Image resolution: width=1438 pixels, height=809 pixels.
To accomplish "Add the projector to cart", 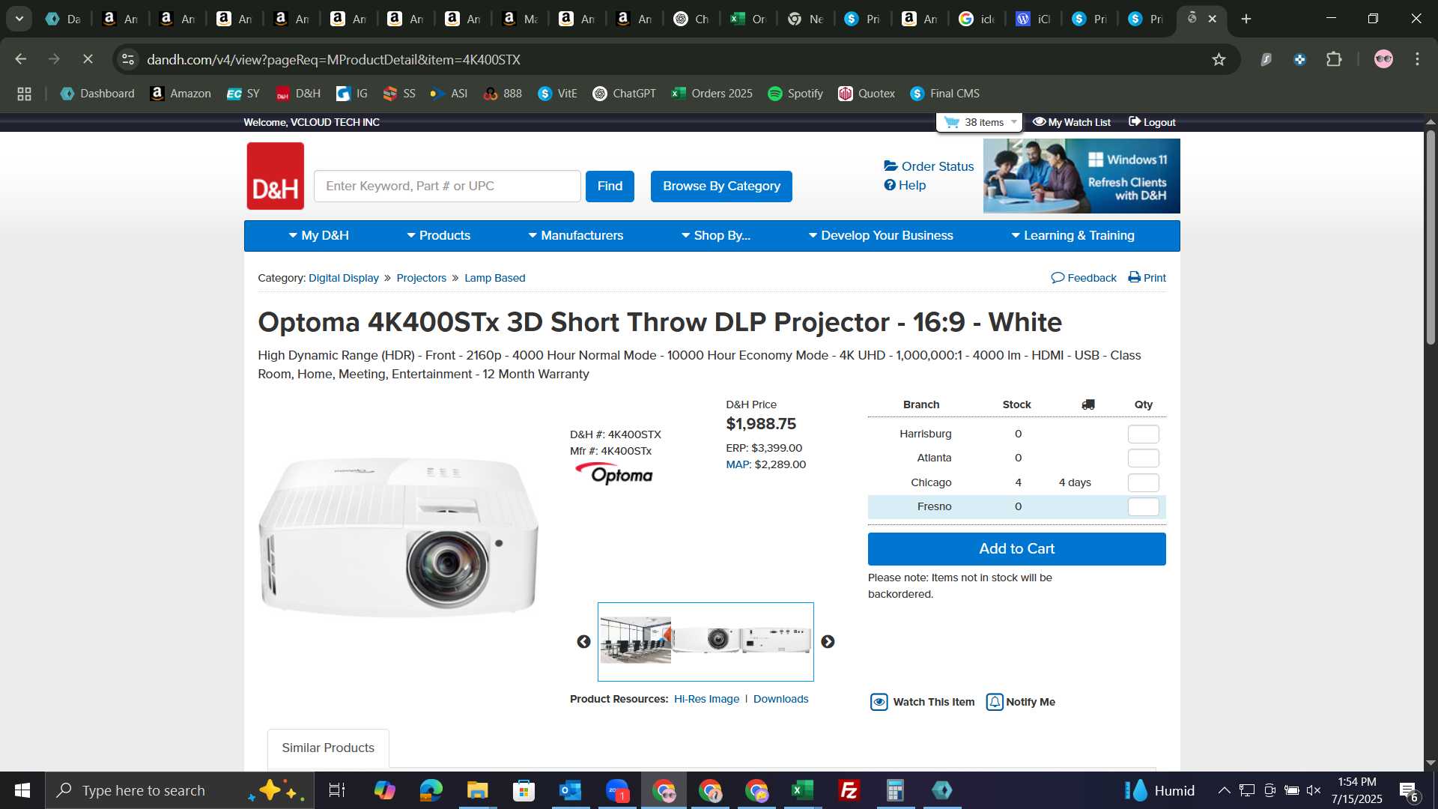I will (1016, 549).
